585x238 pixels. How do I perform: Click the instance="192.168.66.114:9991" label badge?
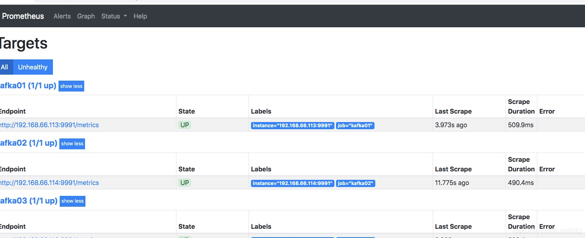(x=293, y=183)
